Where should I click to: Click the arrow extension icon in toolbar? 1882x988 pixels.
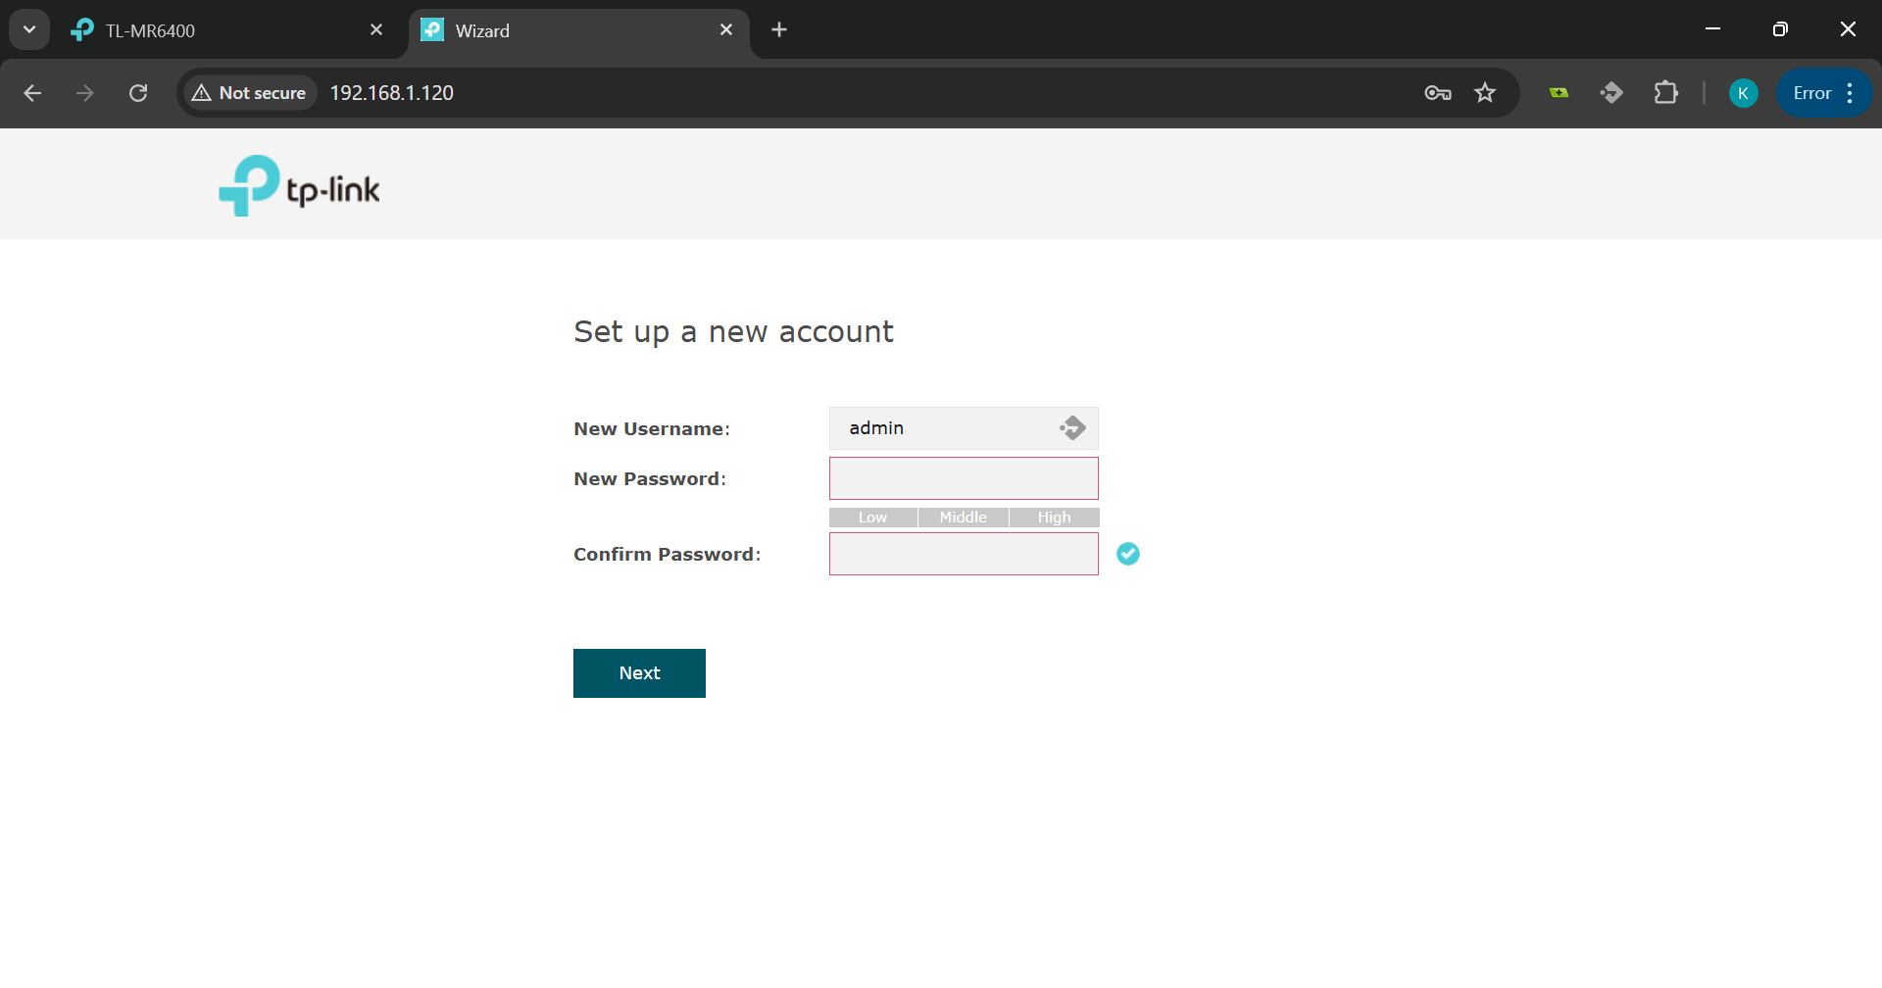[x=1611, y=93]
